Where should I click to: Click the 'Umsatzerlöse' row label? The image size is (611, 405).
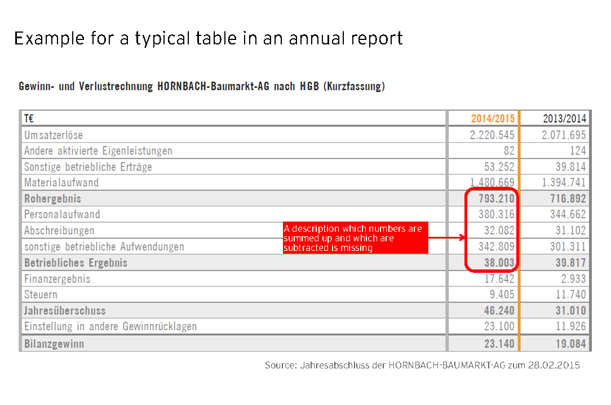tap(54, 135)
